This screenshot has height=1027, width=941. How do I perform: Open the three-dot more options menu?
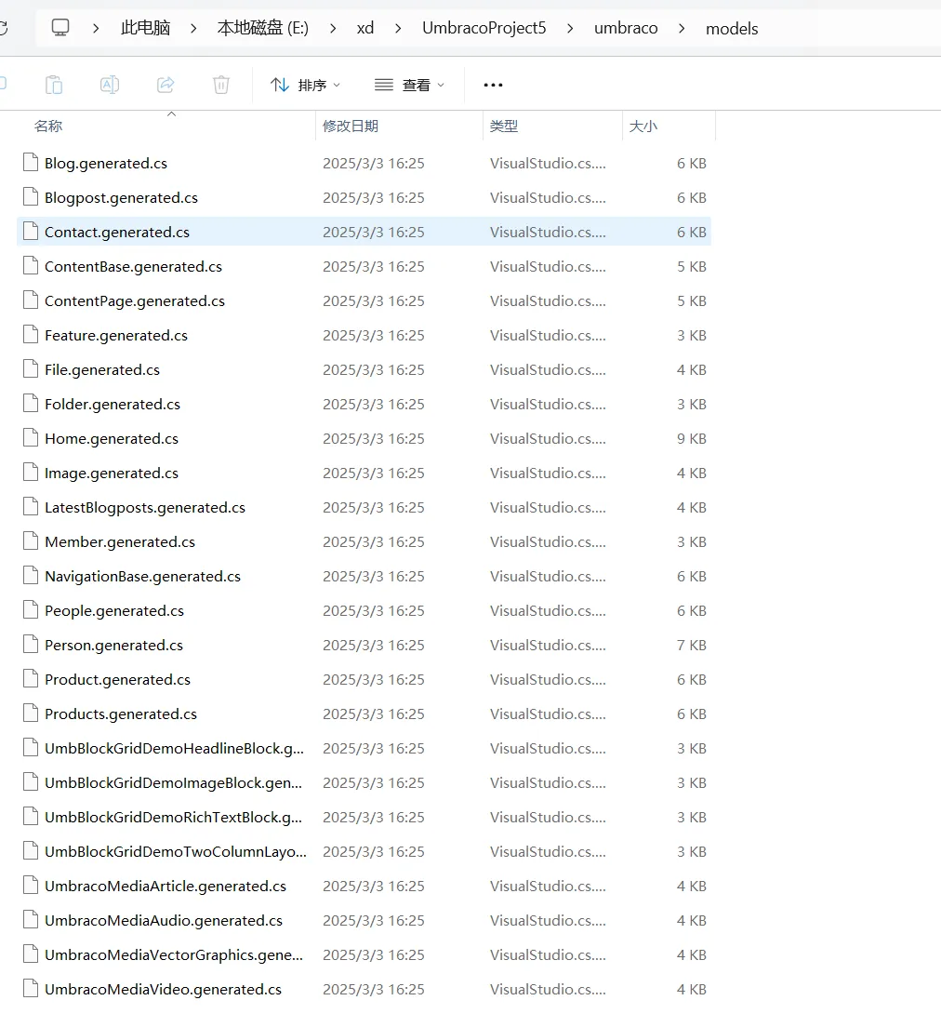click(493, 86)
